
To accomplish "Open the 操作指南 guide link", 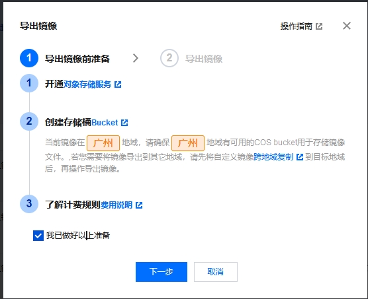I will (296, 26).
